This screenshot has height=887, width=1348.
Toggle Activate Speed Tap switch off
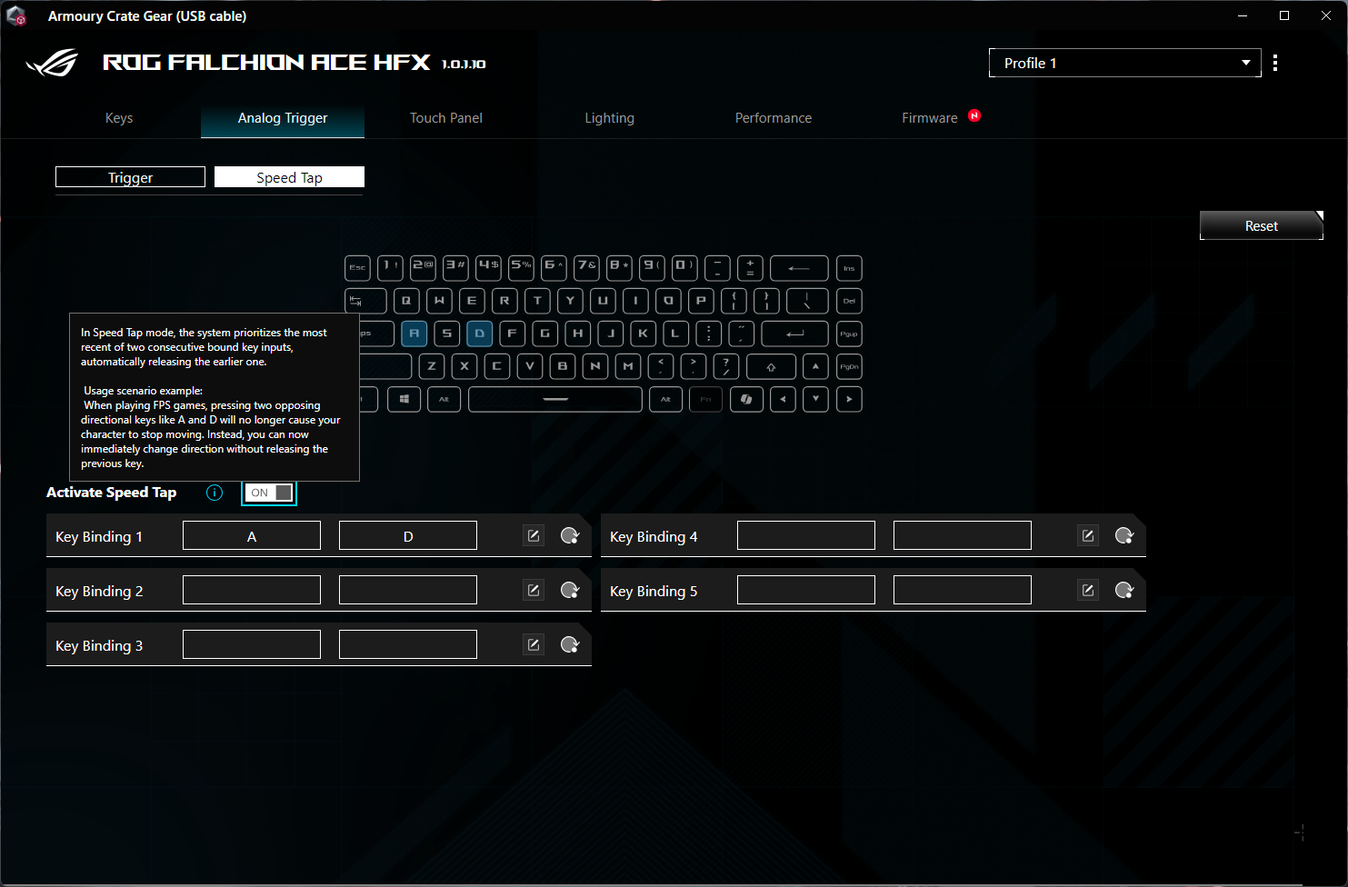[270, 493]
